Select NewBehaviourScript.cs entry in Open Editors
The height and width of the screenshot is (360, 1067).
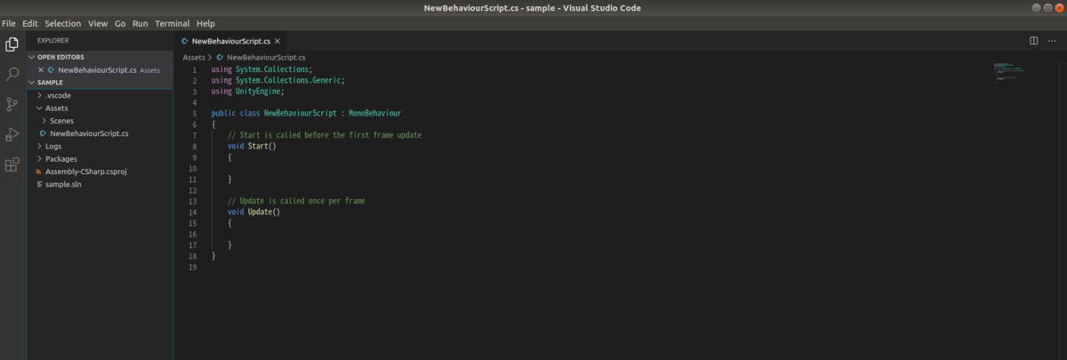click(97, 69)
